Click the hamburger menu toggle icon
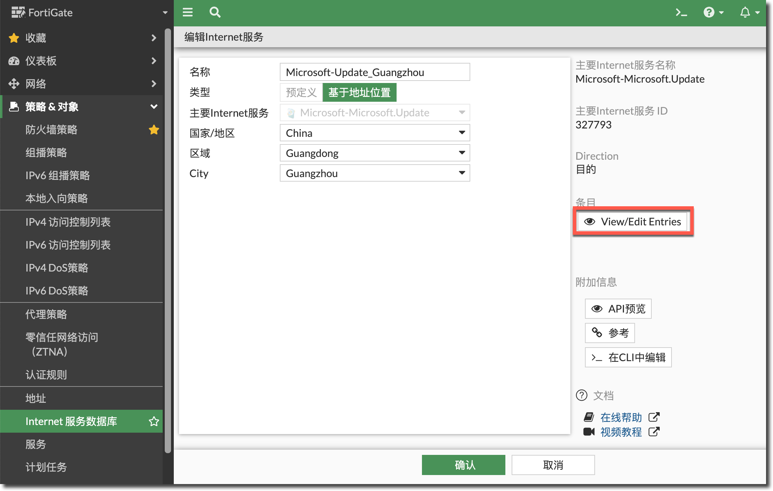This screenshot has width=773, height=491. (188, 13)
